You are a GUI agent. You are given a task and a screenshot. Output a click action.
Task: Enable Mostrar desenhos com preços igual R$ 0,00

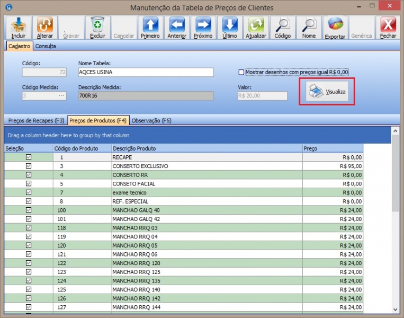(x=241, y=72)
